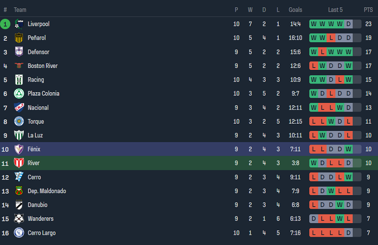Click the Plaza Colonia crest icon
Image resolution: width=378 pixels, height=245 pixels.
click(x=19, y=94)
